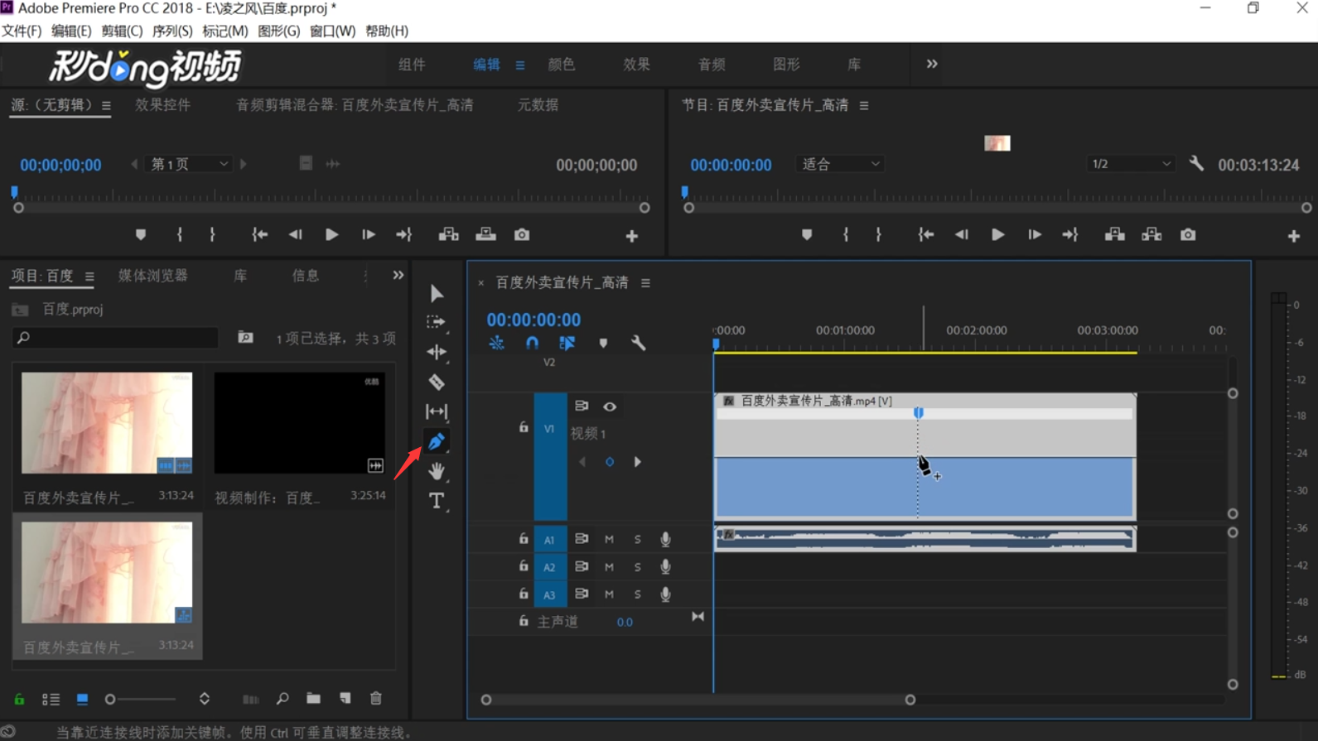Delete selected item with trash icon
The image size is (1318, 741).
coord(376,699)
